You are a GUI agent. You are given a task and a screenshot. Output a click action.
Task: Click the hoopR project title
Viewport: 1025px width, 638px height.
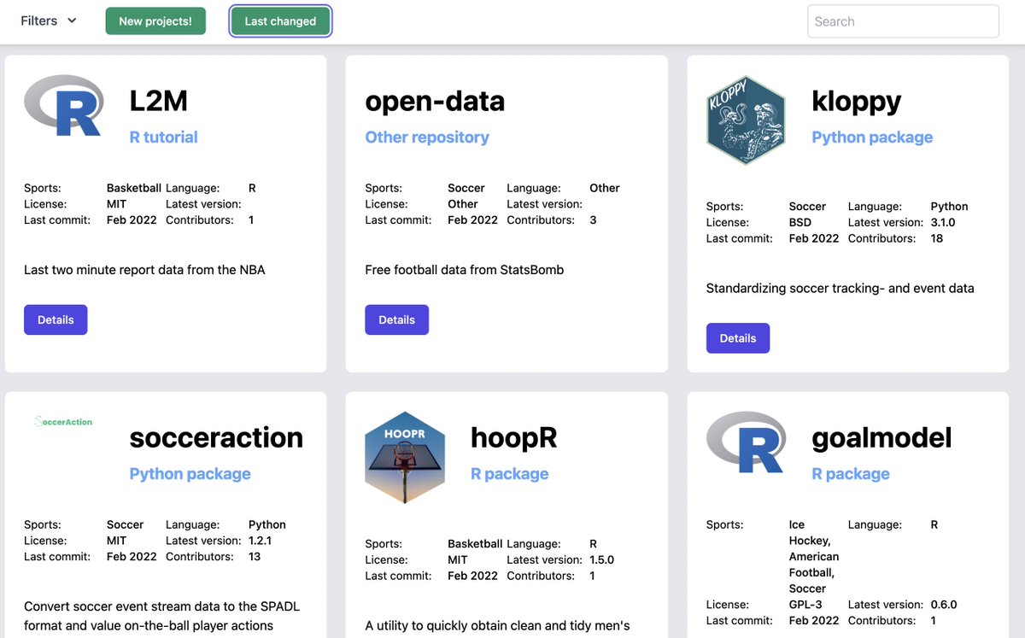point(514,437)
